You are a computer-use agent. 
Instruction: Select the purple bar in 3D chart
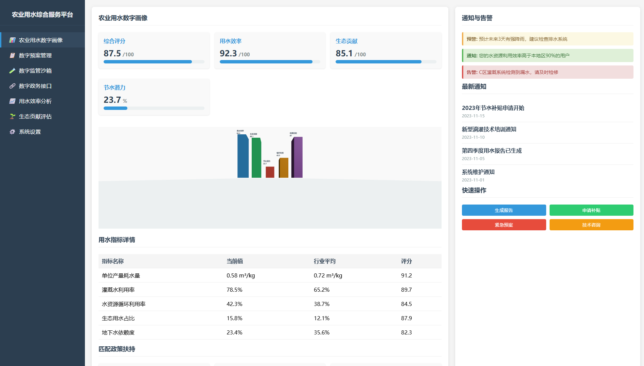click(298, 157)
